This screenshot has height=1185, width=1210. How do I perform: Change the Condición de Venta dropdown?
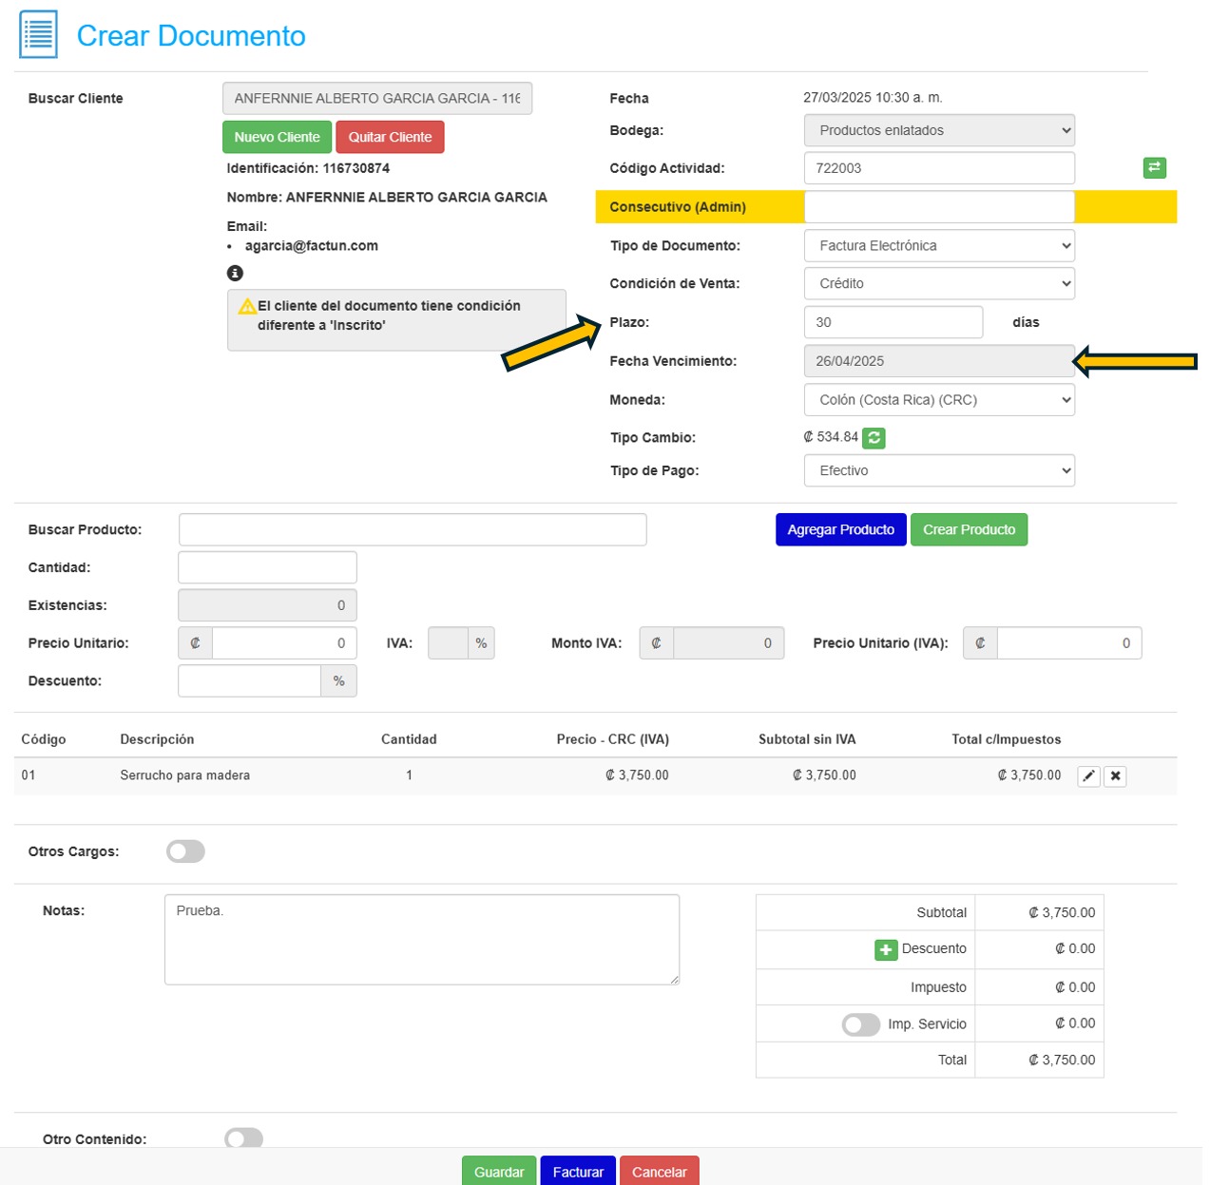(939, 283)
